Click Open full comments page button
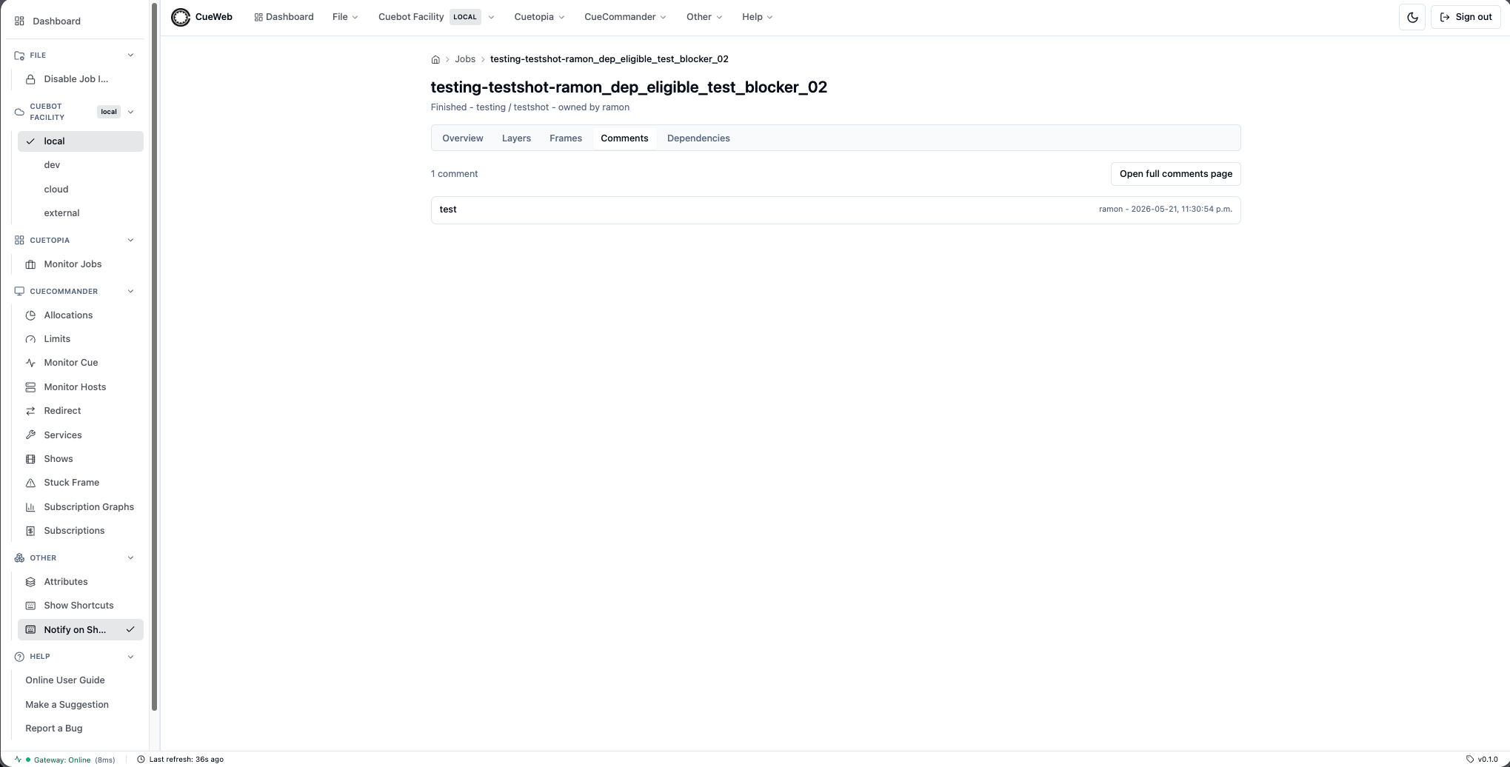Viewport: 1510px width, 767px height. pos(1175,174)
